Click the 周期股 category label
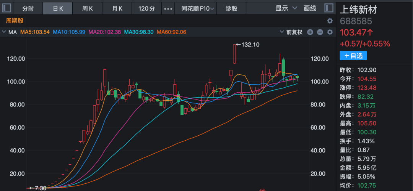Screen dimensions: 413x191 pos(15,21)
